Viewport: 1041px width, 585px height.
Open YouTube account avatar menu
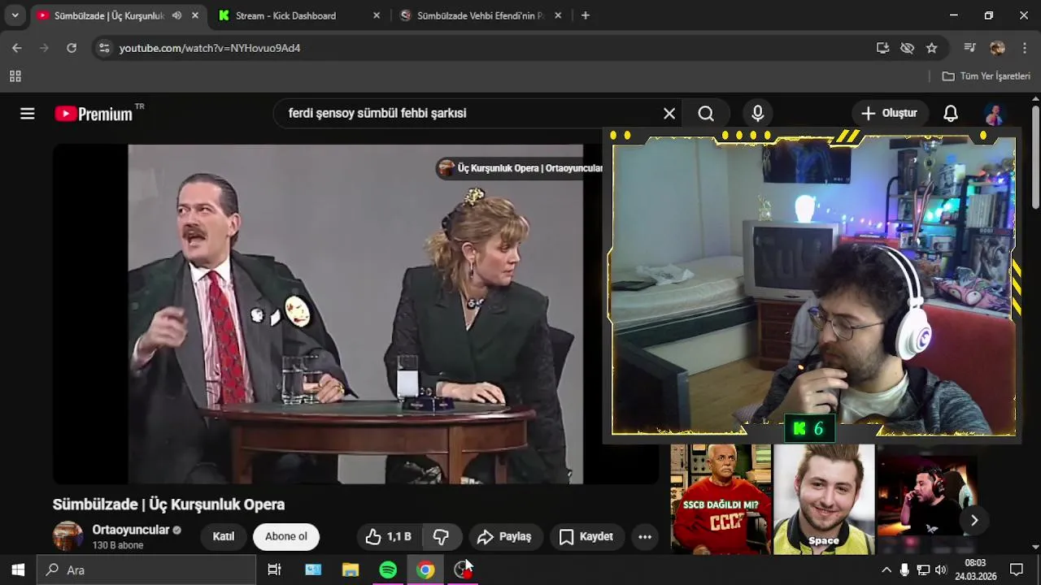tap(994, 114)
